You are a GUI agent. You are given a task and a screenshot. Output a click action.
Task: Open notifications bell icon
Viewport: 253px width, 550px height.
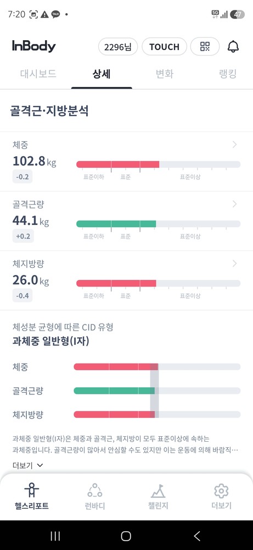click(x=233, y=47)
